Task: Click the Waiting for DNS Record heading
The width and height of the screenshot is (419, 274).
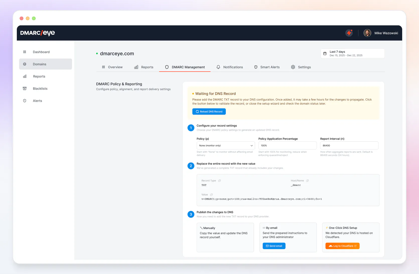Action: pyautogui.click(x=216, y=94)
